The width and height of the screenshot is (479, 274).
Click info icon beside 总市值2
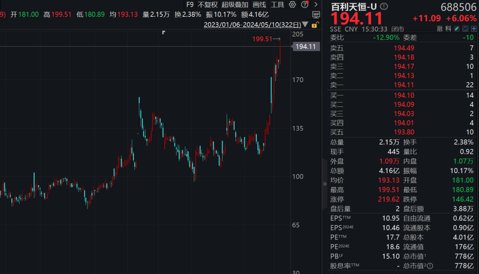pos(430,266)
